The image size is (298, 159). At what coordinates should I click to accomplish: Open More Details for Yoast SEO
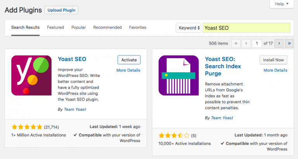[128, 70]
